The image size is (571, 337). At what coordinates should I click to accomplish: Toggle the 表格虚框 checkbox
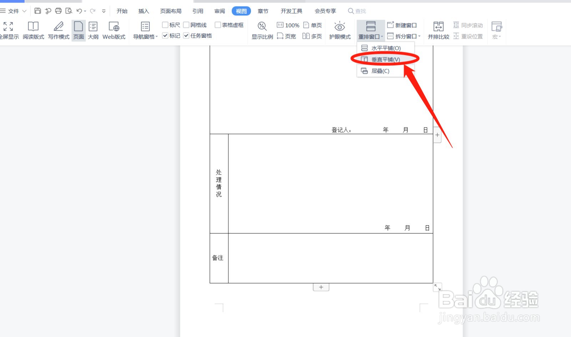coord(218,25)
